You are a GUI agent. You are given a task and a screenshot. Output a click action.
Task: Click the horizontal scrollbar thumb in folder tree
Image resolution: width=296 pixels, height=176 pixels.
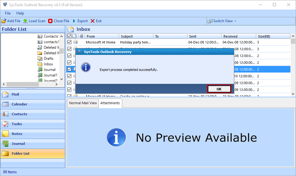tap(23, 84)
